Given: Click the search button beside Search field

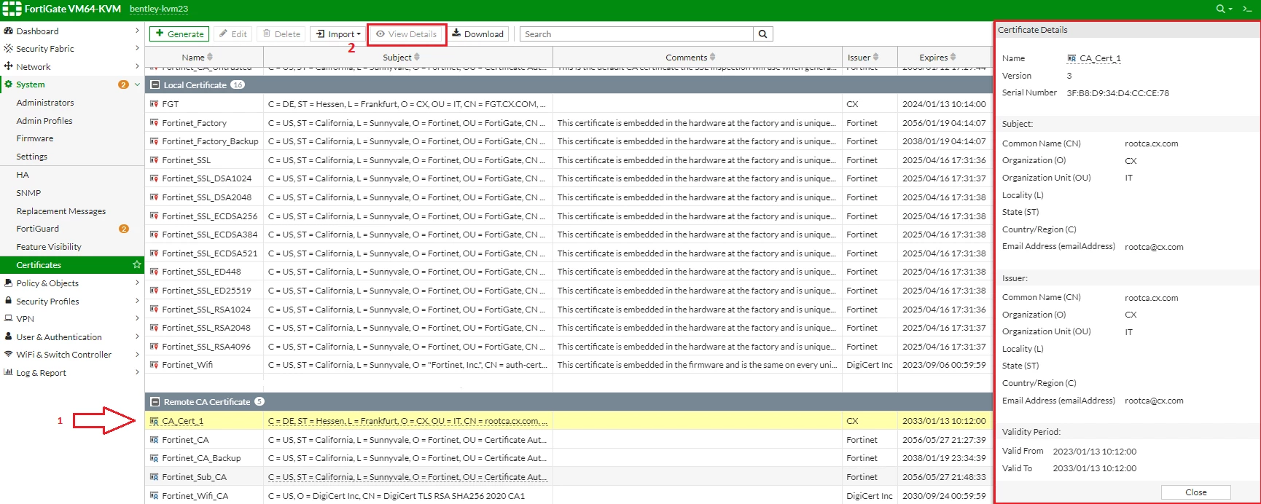Looking at the screenshot, I should coord(763,34).
